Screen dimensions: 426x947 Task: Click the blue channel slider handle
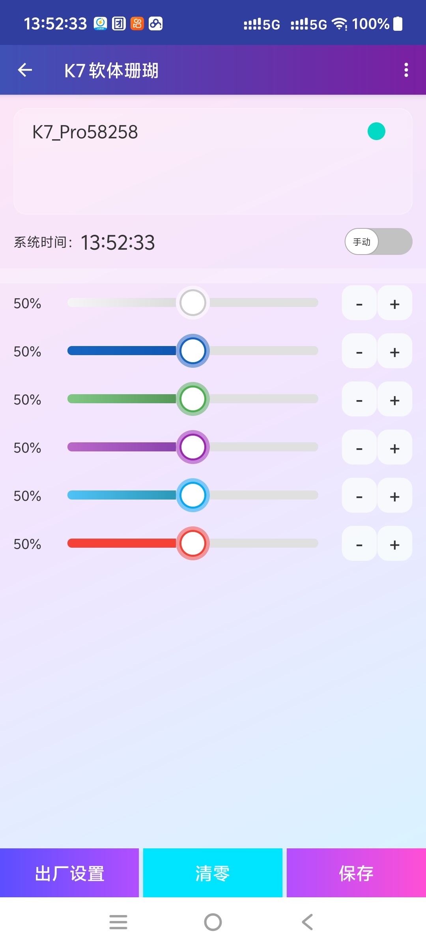coord(193,351)
